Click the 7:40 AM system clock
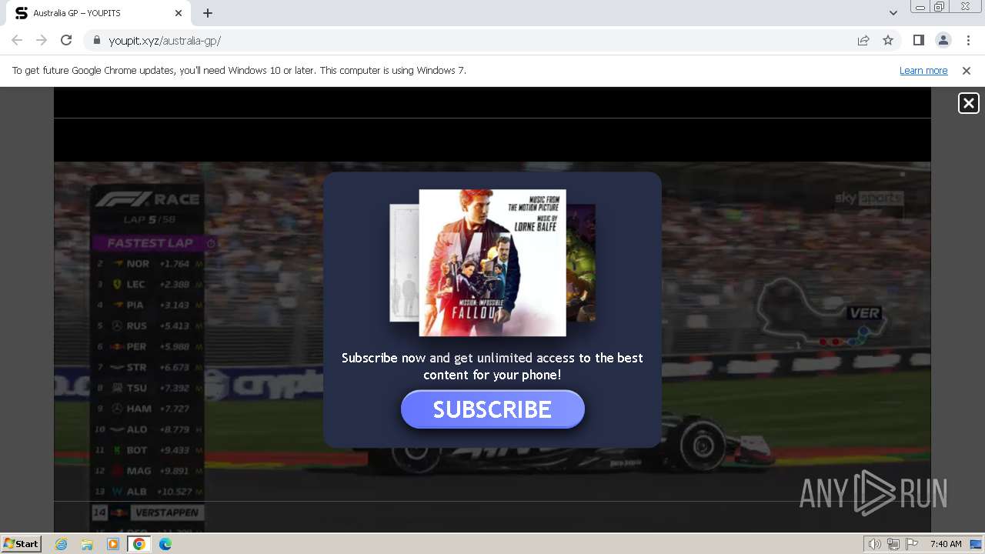The image size is (985, 554). pyautogui.click(x=946, y=544)
